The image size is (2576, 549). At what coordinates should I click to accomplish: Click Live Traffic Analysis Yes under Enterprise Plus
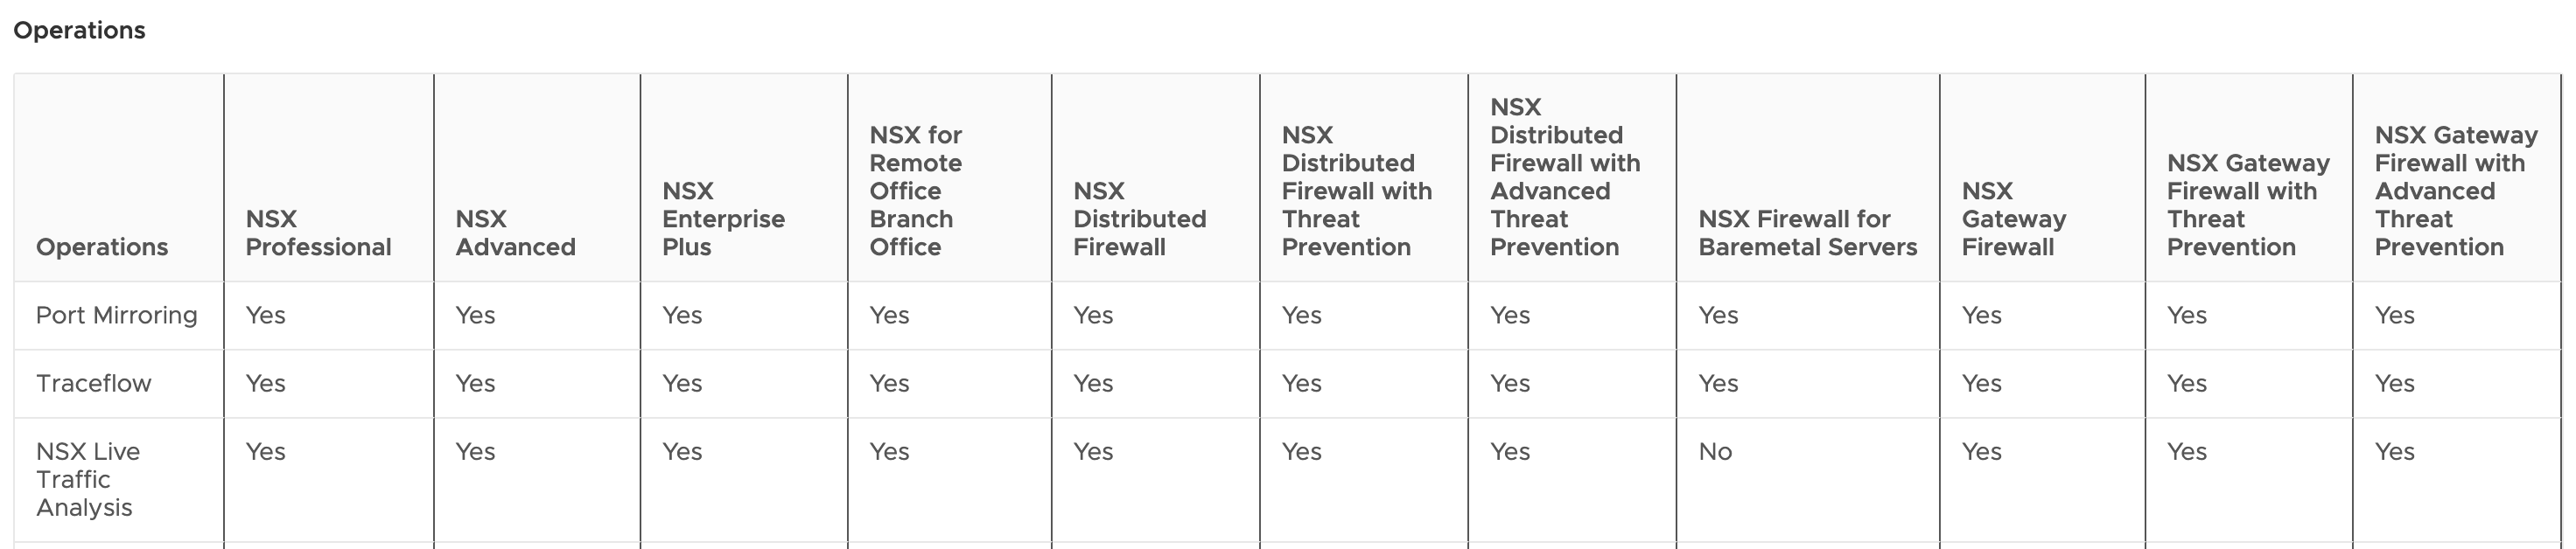click(682, 452)
